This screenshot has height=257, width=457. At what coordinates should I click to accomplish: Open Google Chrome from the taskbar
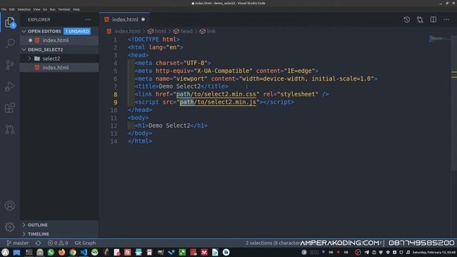point(73,252)
